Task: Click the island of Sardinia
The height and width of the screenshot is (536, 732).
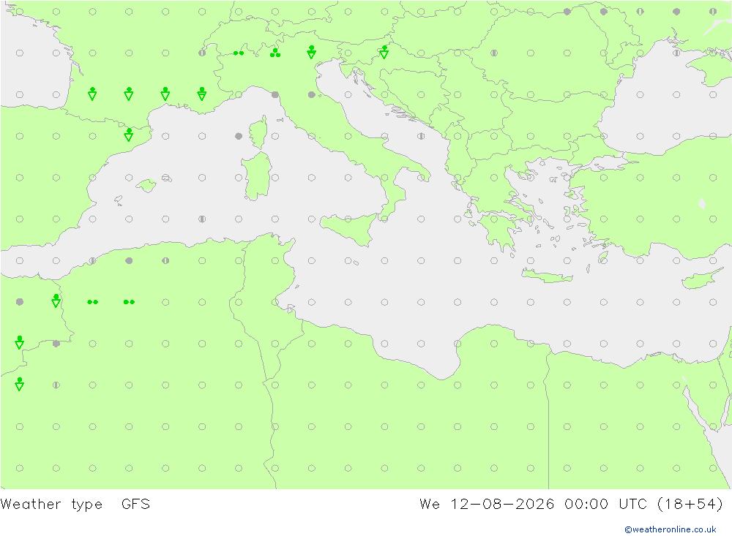Action: pos(257,176)
